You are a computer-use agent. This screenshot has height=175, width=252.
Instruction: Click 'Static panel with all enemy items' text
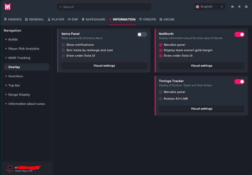click(82, 38)
